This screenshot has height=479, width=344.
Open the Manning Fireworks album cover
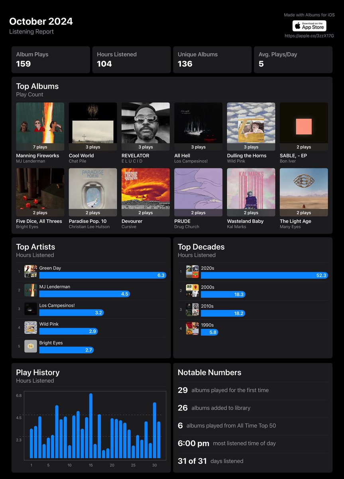pos(40,127)
